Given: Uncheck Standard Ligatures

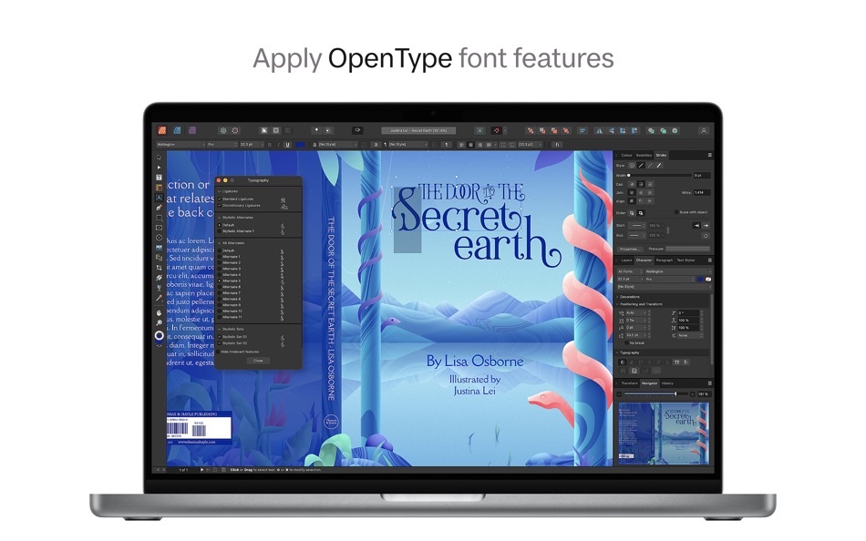Looking at the screenshot, I should coord(220,199).
